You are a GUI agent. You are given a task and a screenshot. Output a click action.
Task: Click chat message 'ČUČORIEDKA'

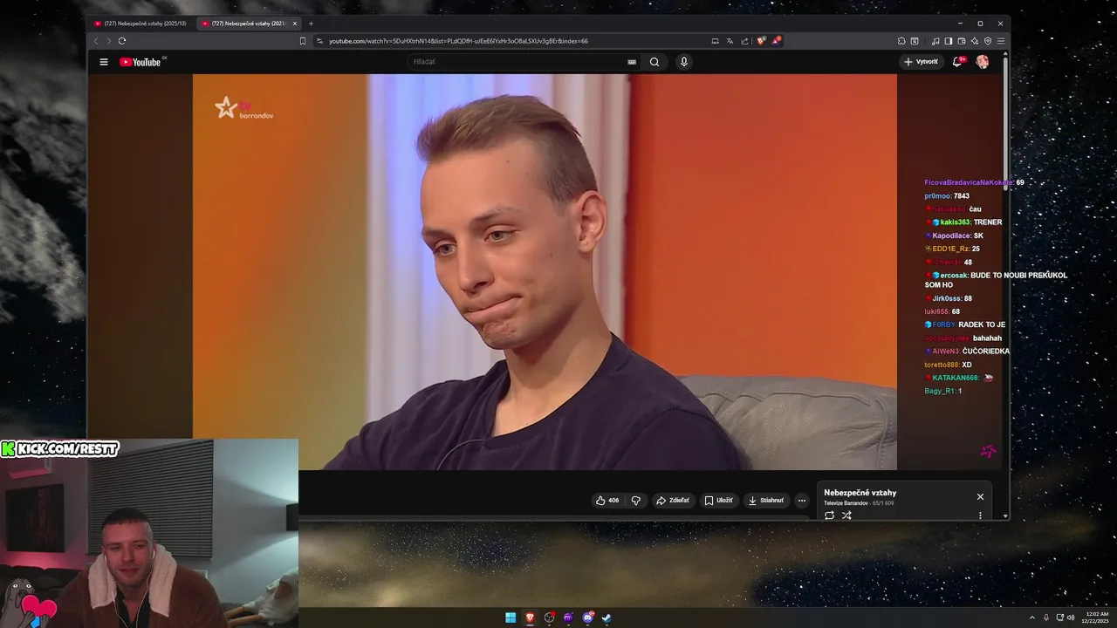click(986, 352)
